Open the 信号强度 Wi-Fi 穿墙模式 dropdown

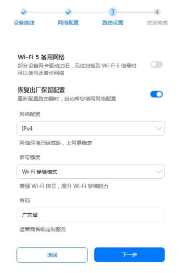pyautogui.click(x=91, y=171)
